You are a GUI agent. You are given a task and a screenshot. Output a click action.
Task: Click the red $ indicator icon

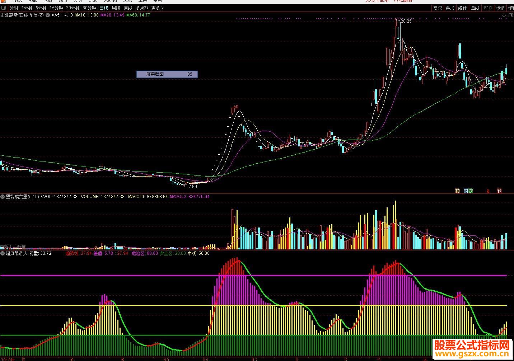tap(488, 191)
